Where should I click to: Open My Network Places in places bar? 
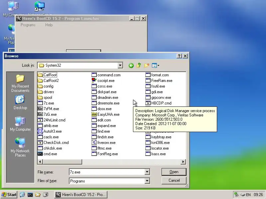click(20, 148)
